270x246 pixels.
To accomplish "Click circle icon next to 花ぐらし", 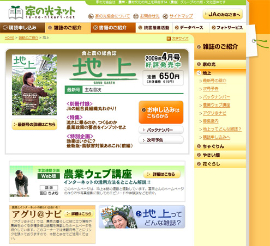I will coord(199,164).
